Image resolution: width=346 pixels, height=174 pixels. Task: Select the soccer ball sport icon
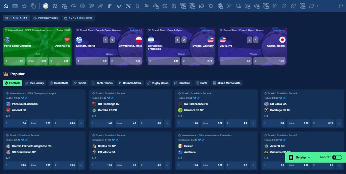55,6
